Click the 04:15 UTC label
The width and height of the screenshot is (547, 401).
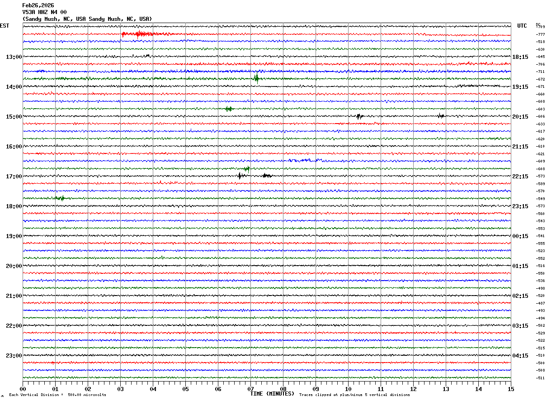click(x=520, y=356)
